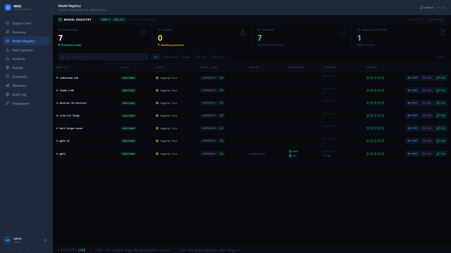Screen dimensions: 451x253
Task: Click the Incidents warning icon
Action: tap(8, 59)
